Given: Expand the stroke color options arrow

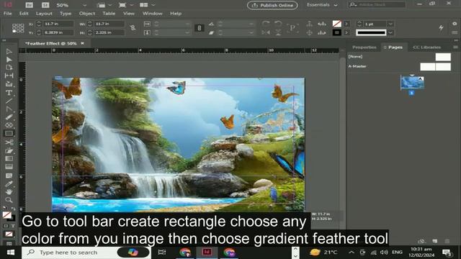Looking at the screenshot, I should pyautogui.click(x=346, y=32).
